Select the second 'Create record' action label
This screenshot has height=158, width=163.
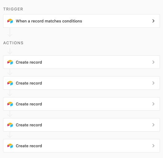pos(29,83)
